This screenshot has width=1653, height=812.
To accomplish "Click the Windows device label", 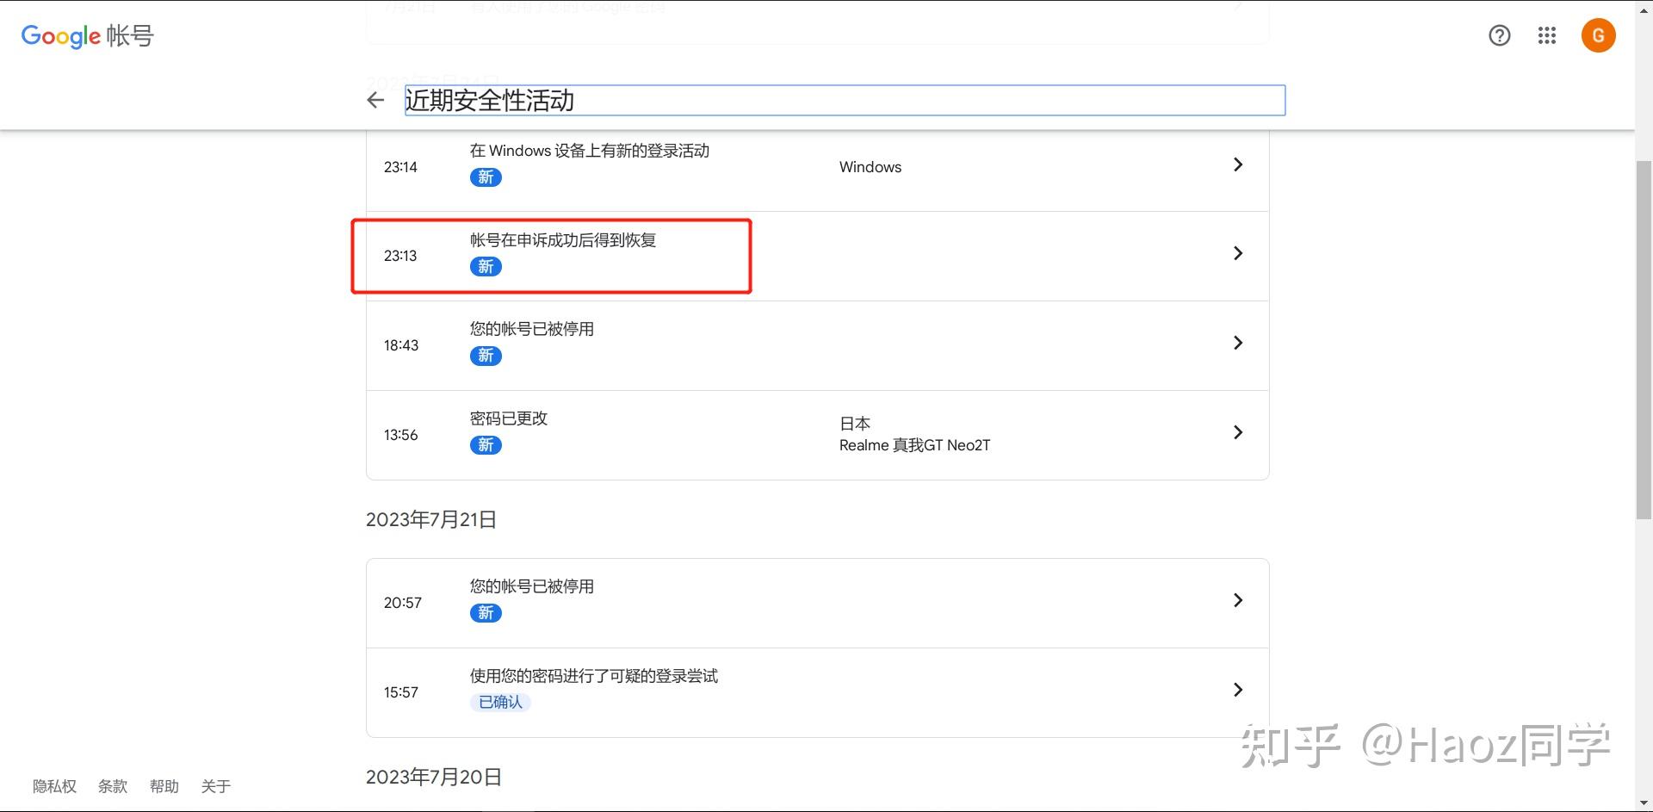I will point(870,167).
